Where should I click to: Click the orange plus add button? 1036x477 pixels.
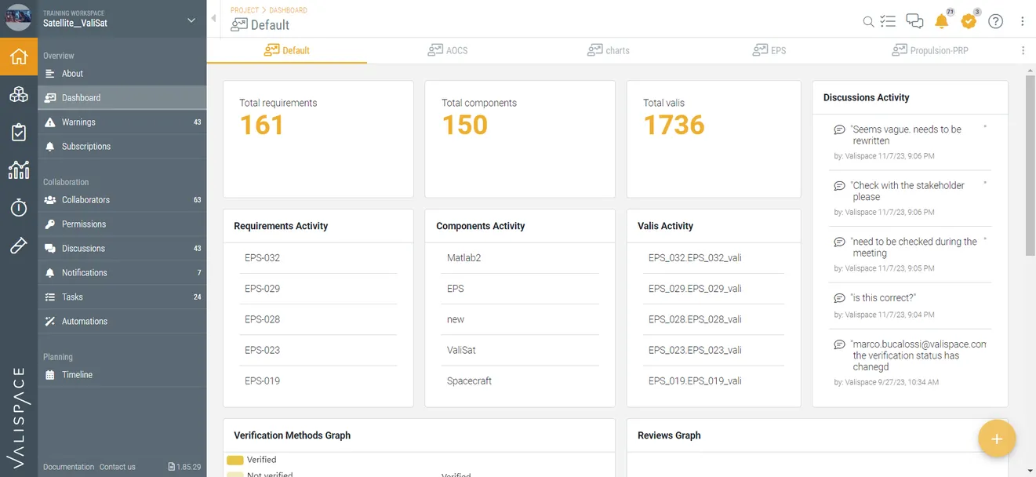[x=997, y=439]
